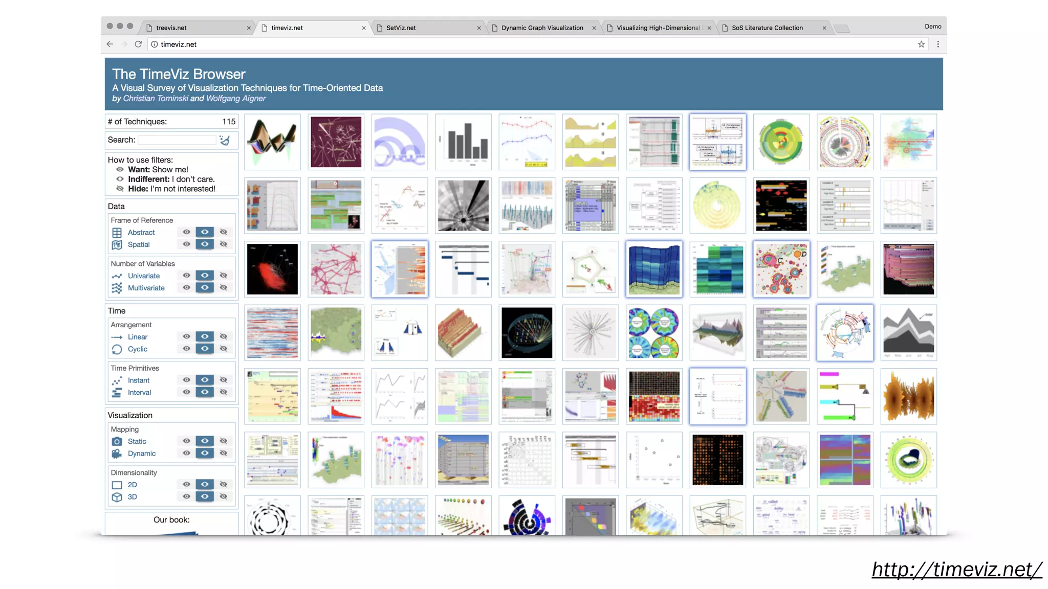1048x589 pixels.
Task: Open Wolfgang Aigner author link
Action: click(x=236, y=99)
